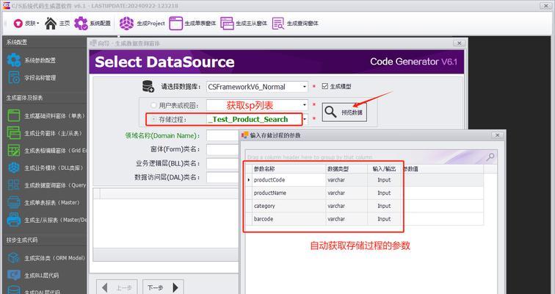Open the 皮肤 skin menu icon
Image resolution: width=555 pixels, height=294 pixels.
[18, 24]
